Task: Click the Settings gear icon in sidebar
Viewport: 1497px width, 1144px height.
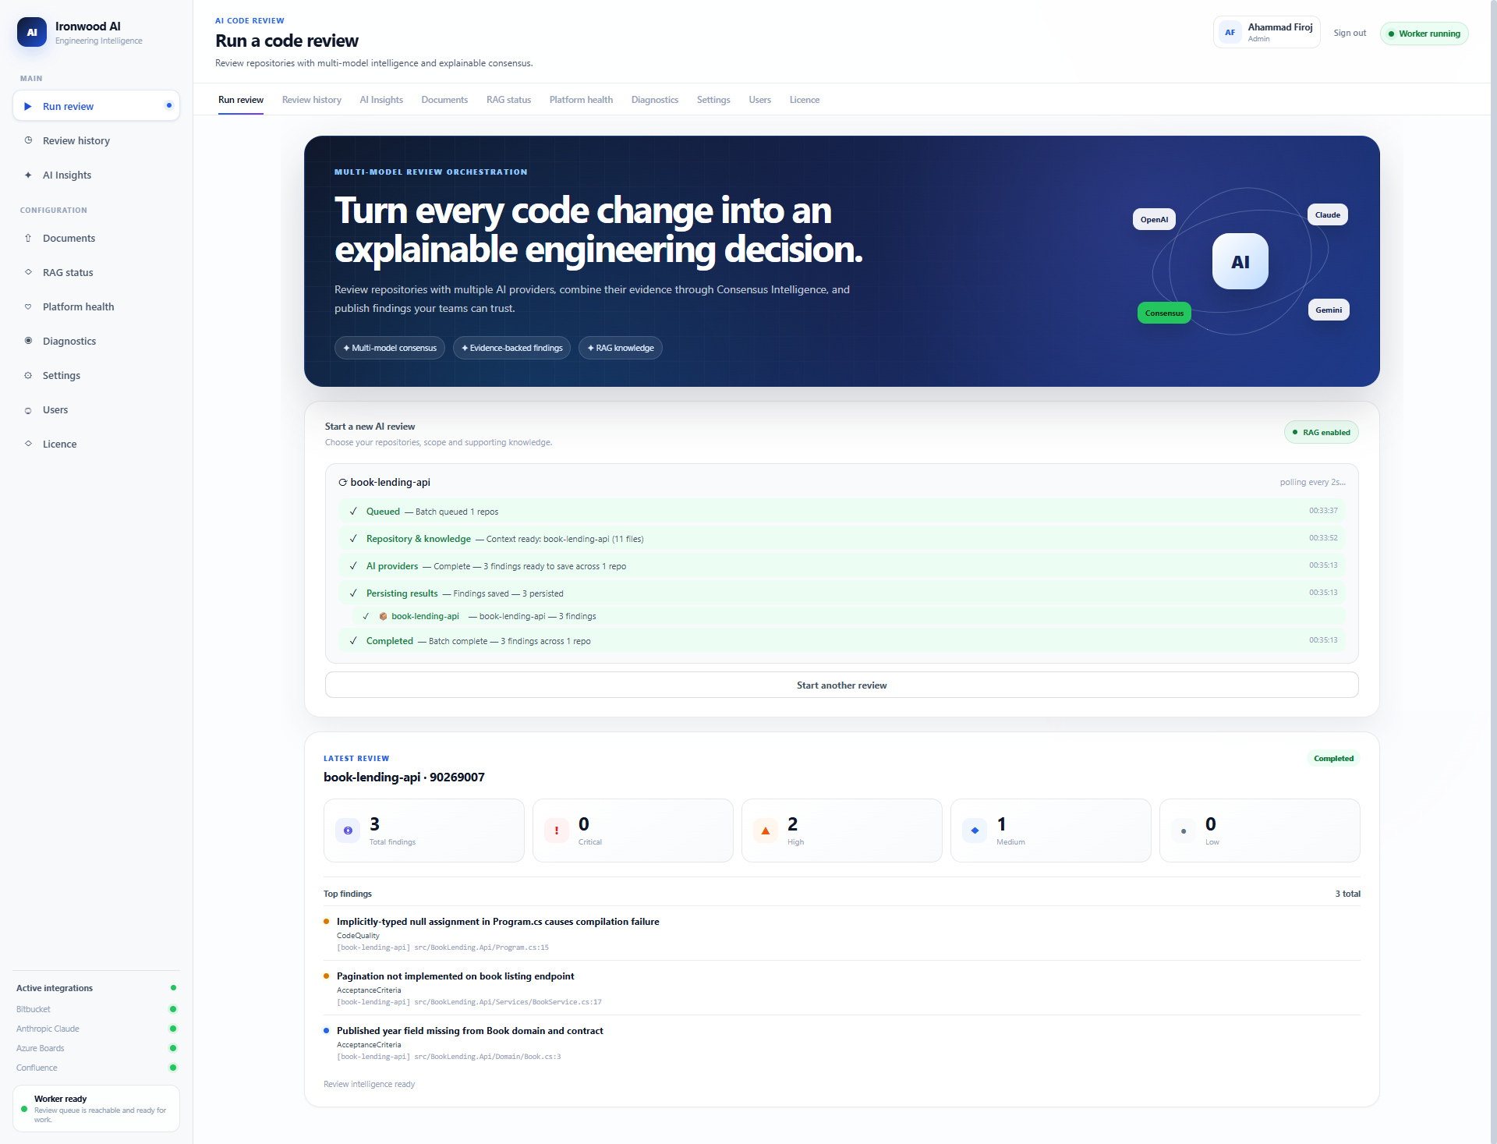Action: [28, 375]
